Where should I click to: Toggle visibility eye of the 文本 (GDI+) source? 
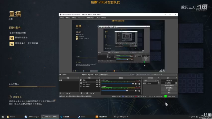[97, 84]
